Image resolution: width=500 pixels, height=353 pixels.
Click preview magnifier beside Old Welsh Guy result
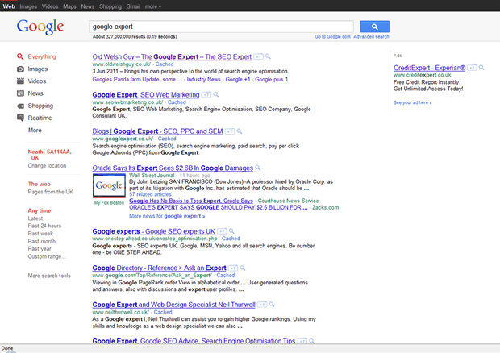[269, 56]
